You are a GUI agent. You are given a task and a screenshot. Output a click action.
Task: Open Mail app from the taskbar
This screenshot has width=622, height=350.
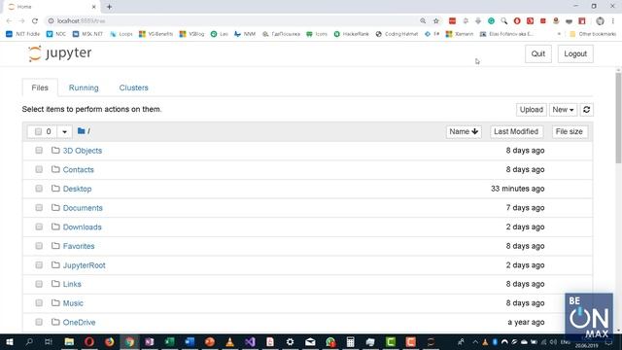[x=310, y=341]
